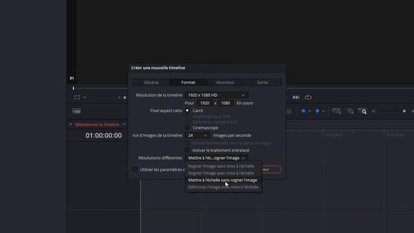Tick the Utiliser les paramètres checkbox

tap(135, 170)
